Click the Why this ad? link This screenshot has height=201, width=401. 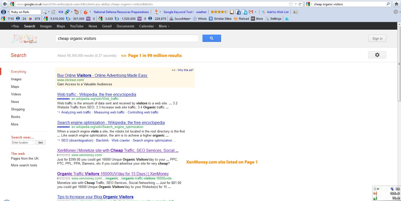185,70
